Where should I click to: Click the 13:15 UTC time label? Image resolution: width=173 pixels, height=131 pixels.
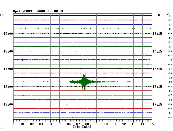pos(157,33)
